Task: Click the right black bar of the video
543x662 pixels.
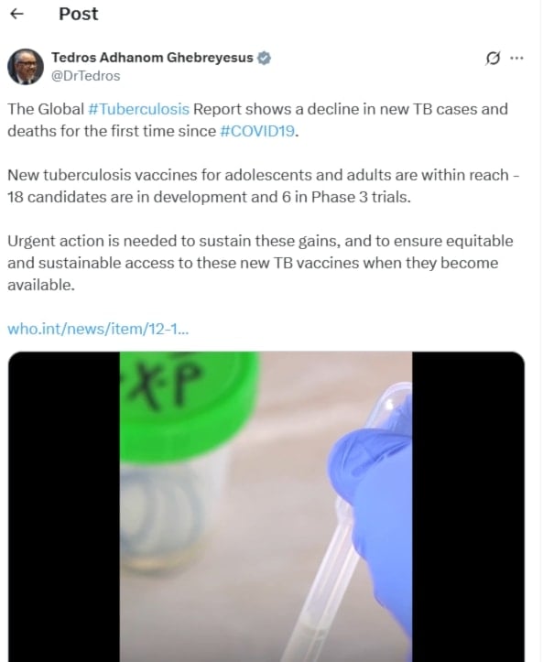Action: (x=468, y=506)
